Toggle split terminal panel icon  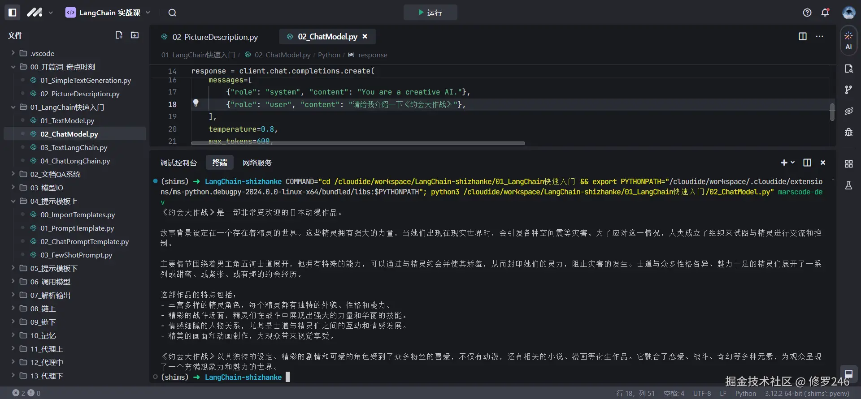[807, 163]
